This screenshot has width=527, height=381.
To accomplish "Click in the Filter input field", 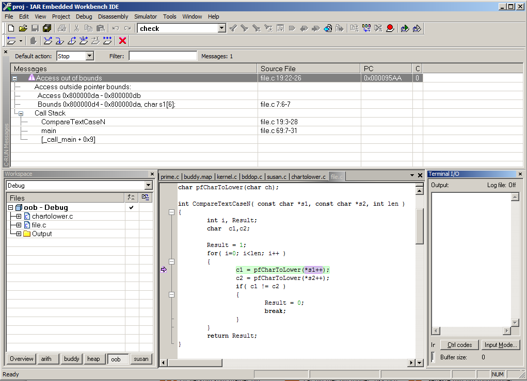I will click(x=163, y=56).
